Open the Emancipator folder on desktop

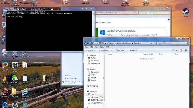(45, 79)
